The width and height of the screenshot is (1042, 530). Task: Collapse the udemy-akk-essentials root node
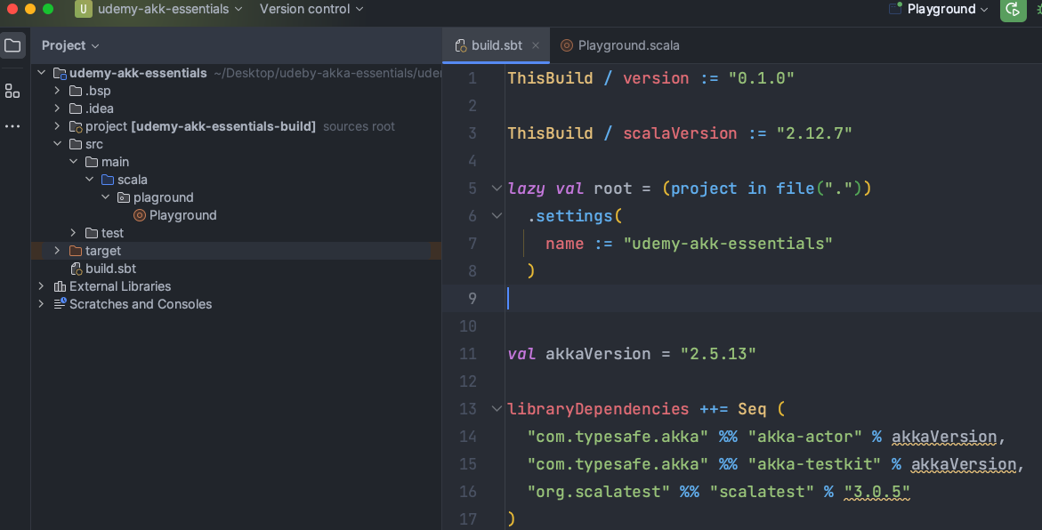pos(42,72)
